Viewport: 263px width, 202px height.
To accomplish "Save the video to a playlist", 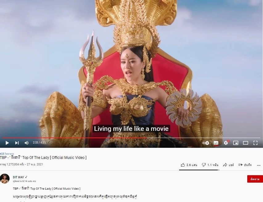I will click(x=245, y=165).
